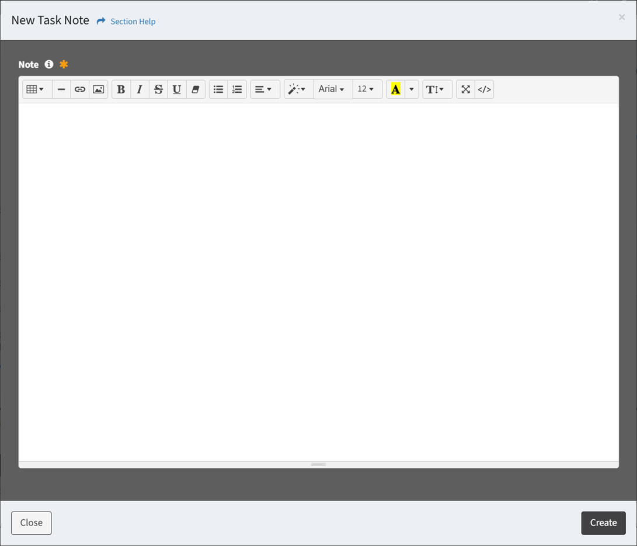Image resolution: width=637 pixels, height=546 pixels.
Task: Switch editor to fullscreen mode
Action: [465, 89]
